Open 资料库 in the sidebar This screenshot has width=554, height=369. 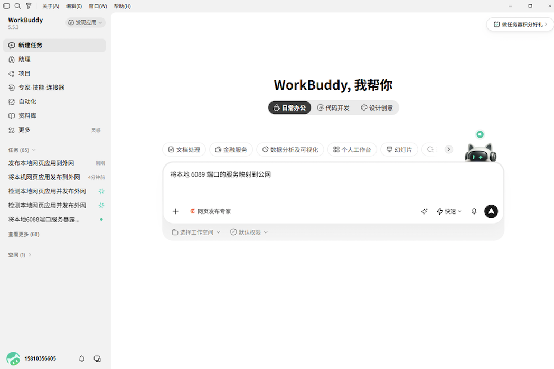click(54, 116)
